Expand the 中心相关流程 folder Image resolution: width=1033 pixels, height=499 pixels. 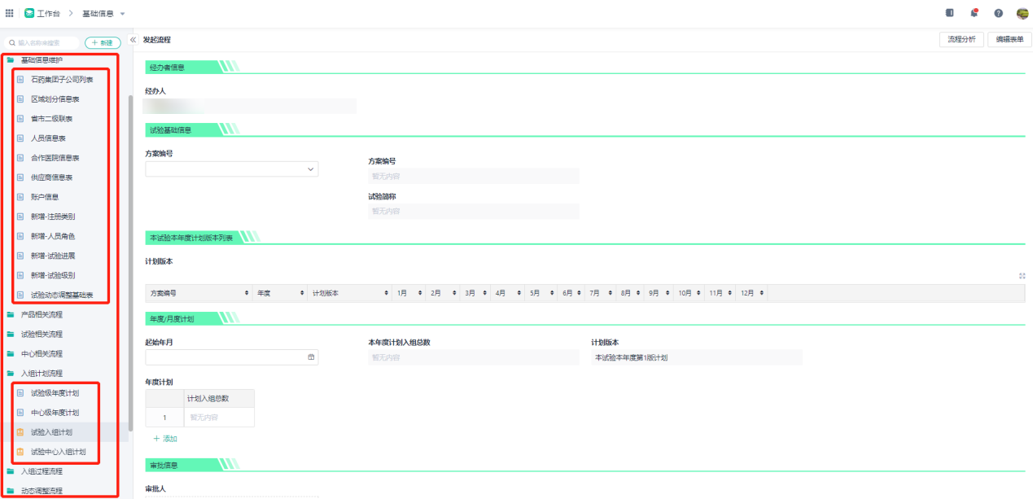click(42, 354)
